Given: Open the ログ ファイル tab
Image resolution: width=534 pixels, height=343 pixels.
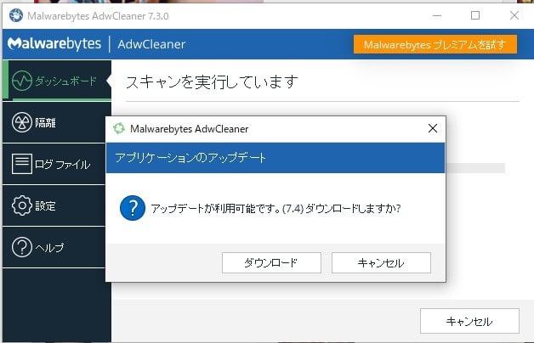Looking at the screenshot, I should coord(54,164).
